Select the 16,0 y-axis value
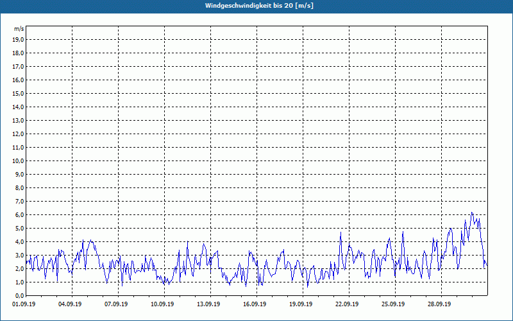The image size is (513, 321). click(19, 80)
